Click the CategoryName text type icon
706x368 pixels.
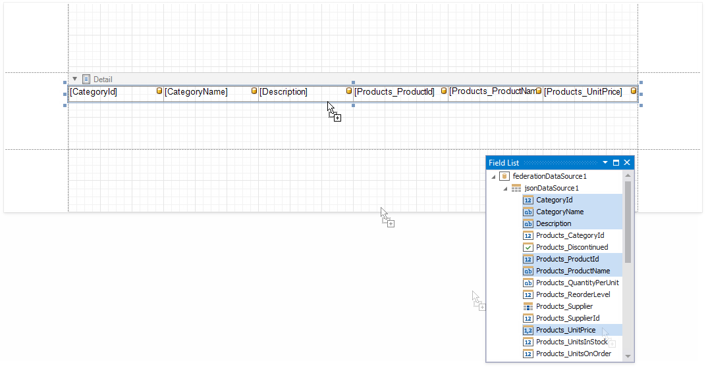528,212
